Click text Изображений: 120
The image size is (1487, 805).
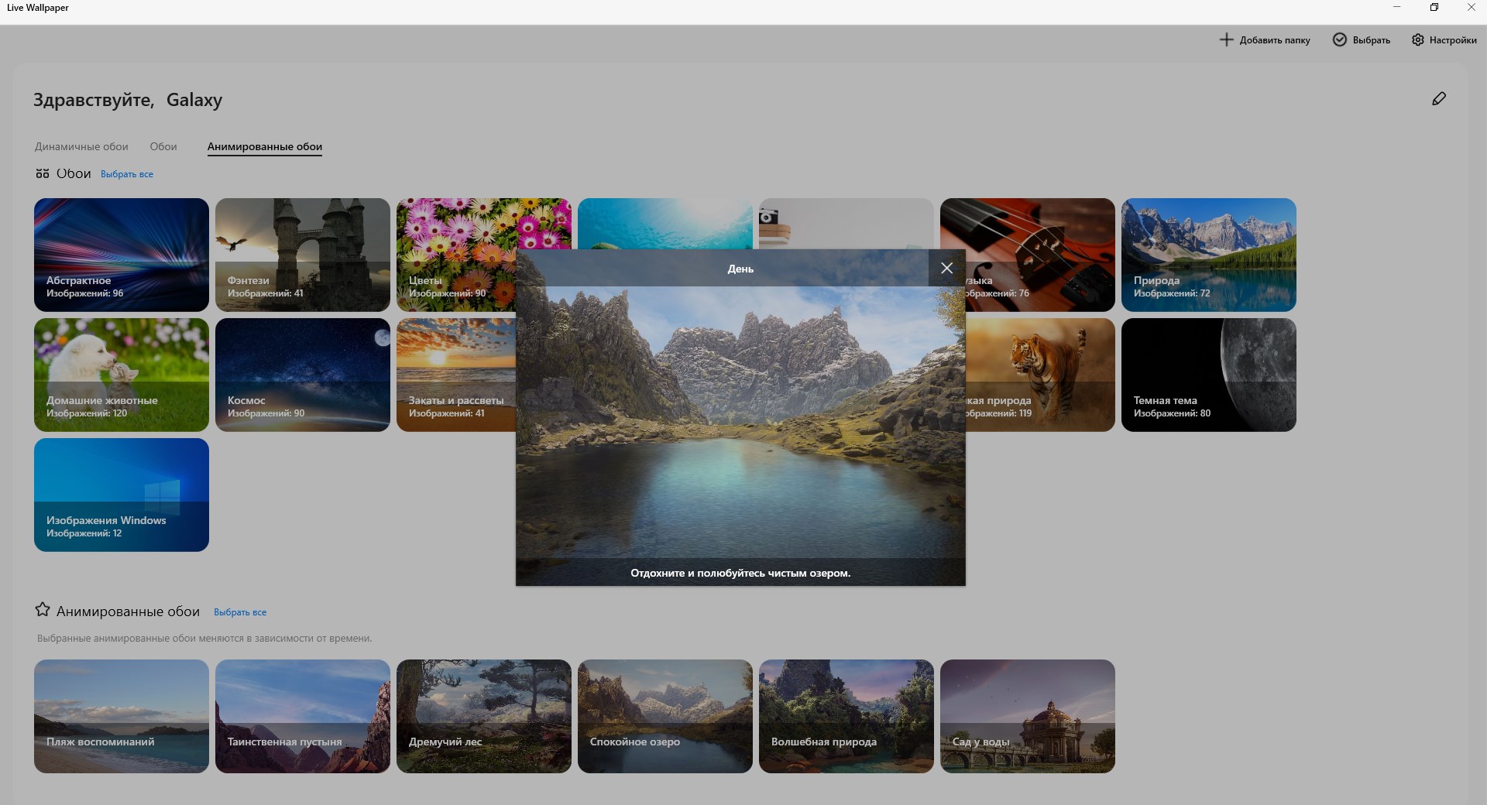click(x=87, y=413)
